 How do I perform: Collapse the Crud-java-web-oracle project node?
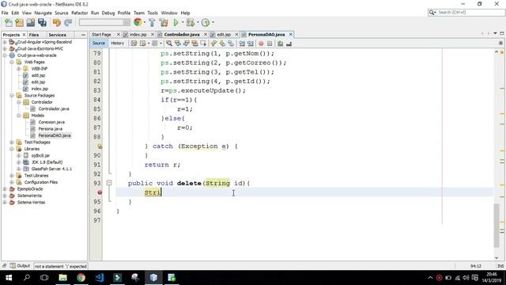pyautogui.click(x=5, y=55)
